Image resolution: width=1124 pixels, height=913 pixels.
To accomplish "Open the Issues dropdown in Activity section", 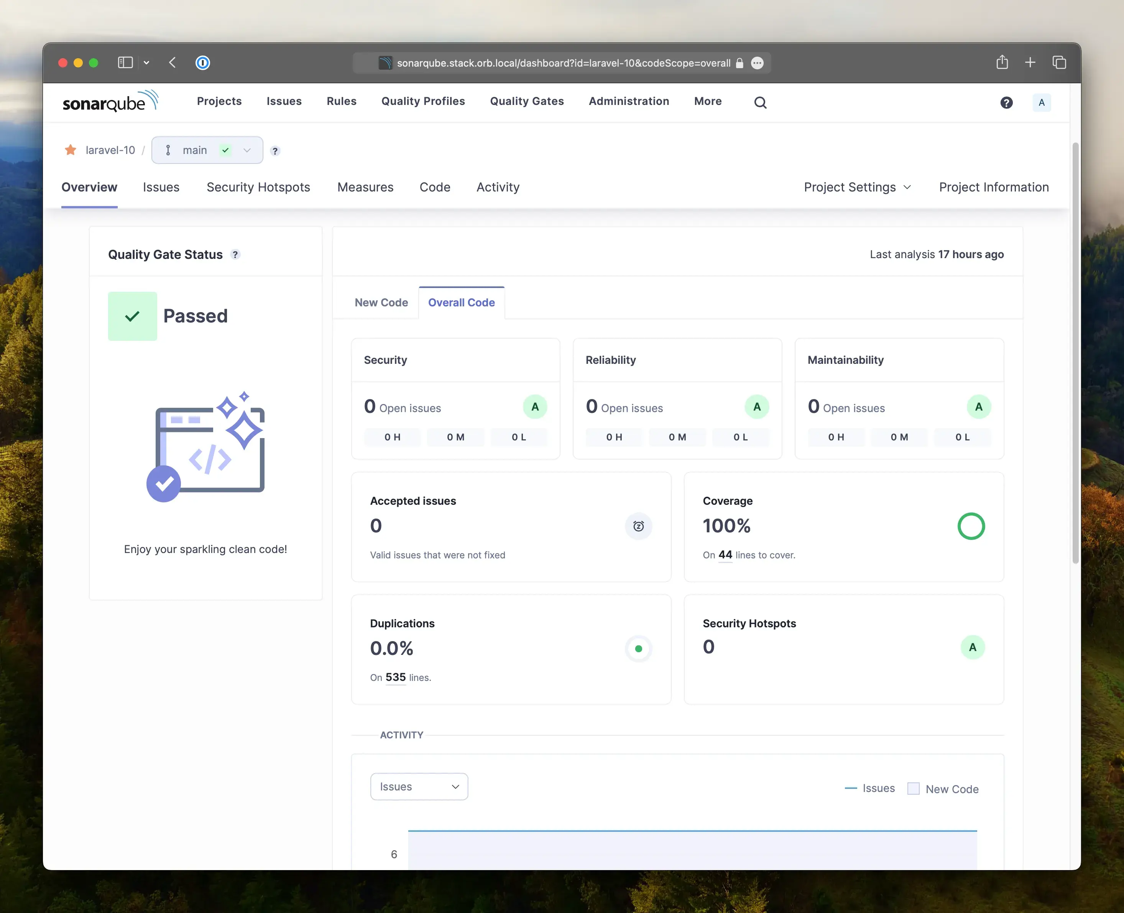I will coord(419,786).
